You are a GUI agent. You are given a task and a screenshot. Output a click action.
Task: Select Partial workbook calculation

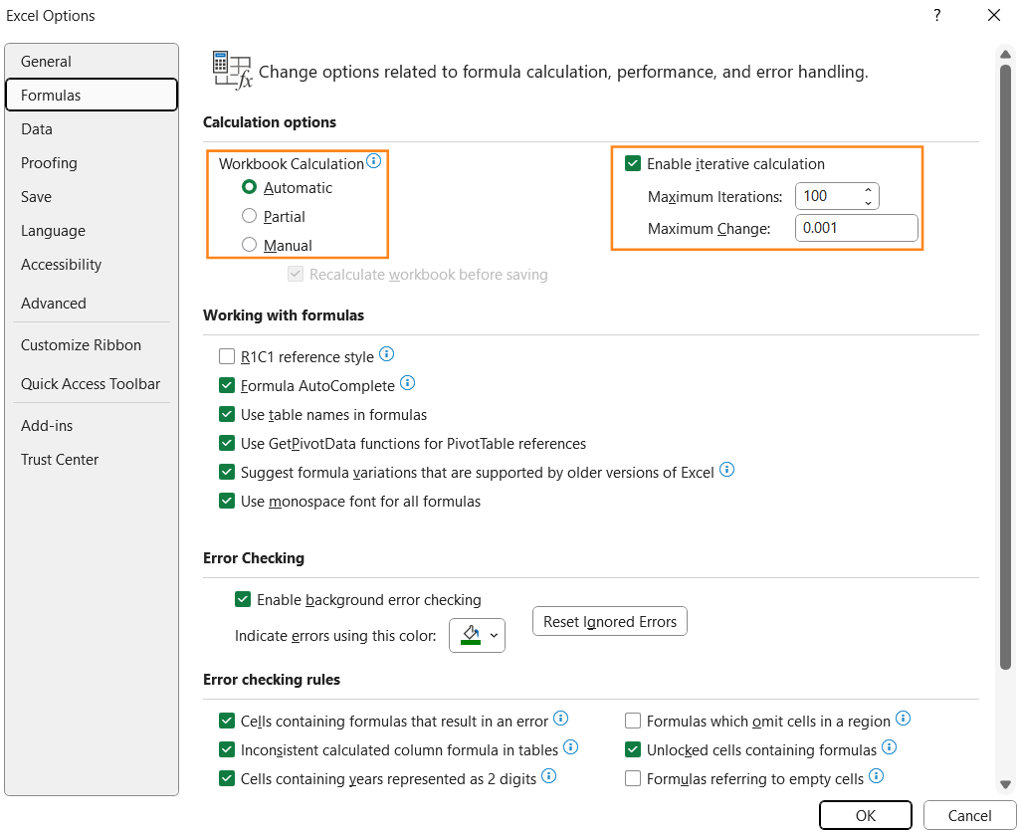pyautogui.click(x=249, y=216)
